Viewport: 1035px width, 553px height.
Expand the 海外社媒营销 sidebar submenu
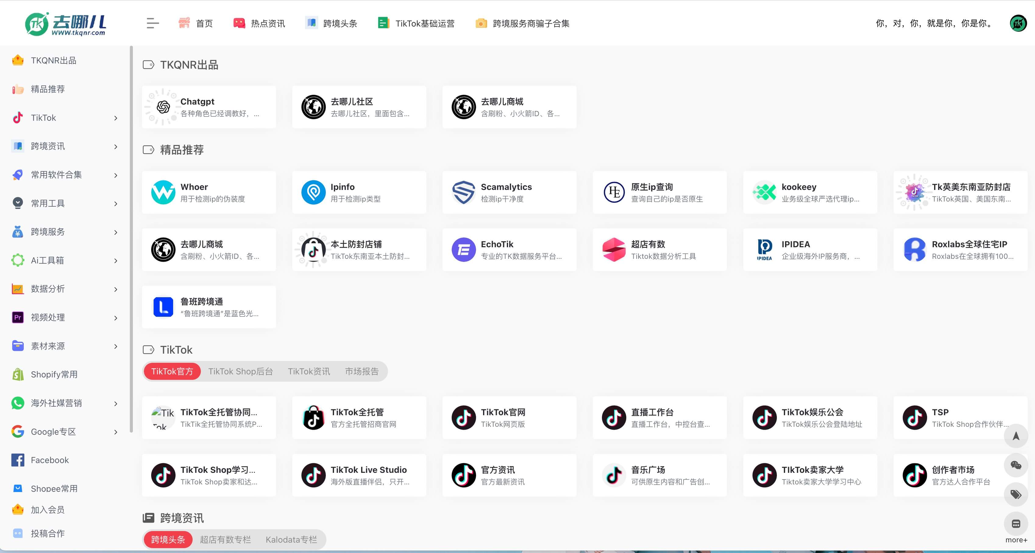(x=116, y=404)
